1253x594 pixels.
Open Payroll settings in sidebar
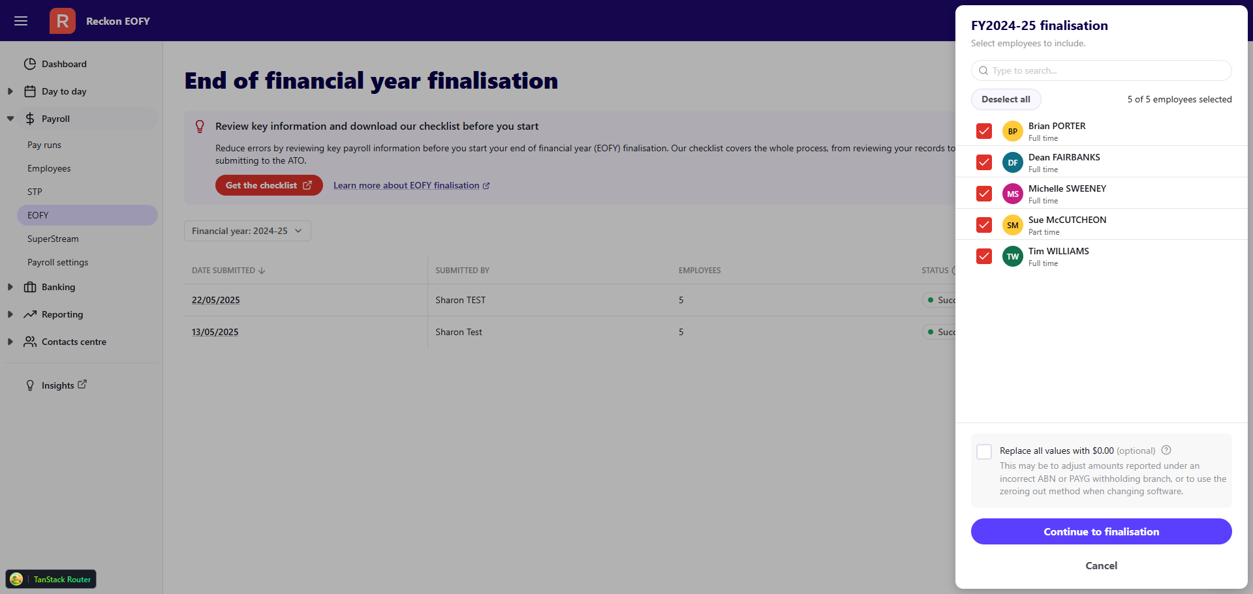pos(57,262)
